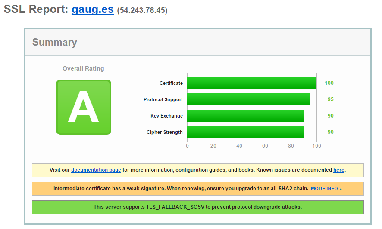Click the Key Exchange score bar
The image size is (382, 229).
245,116
